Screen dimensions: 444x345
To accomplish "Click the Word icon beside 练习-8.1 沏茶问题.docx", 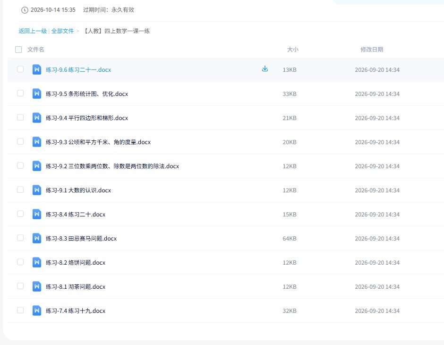I will [x=37, y=286].
